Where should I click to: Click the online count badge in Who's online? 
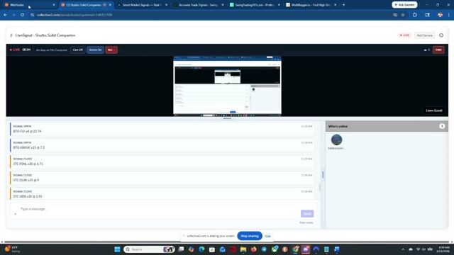click(x=442, y=126)
